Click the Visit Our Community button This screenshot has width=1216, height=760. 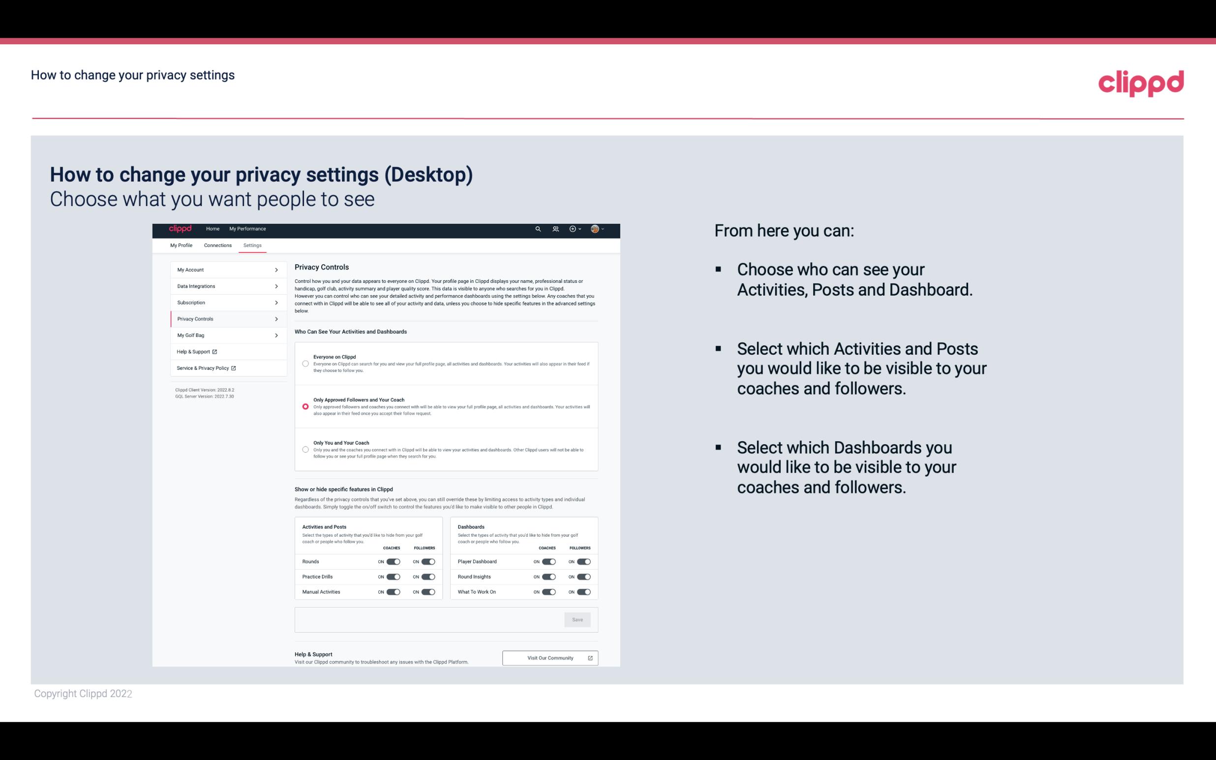click(549, 657)
